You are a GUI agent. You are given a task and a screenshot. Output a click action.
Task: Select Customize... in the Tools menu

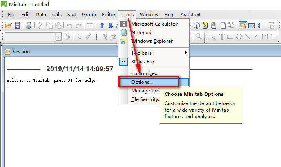(x=145, y=73)
